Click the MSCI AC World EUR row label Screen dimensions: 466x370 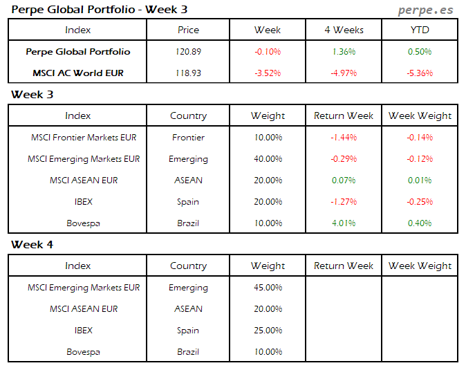[78, 73]
